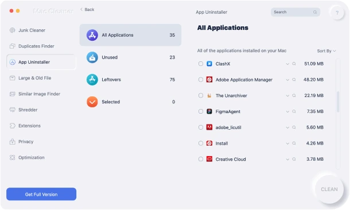Select the Leftovers category label
The height and width of the screenshot is (210, 350).
[x=111, y=80]
